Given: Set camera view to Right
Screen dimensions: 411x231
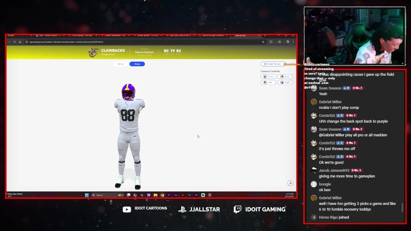Looking at the screenshot, I should pos(285,82).
